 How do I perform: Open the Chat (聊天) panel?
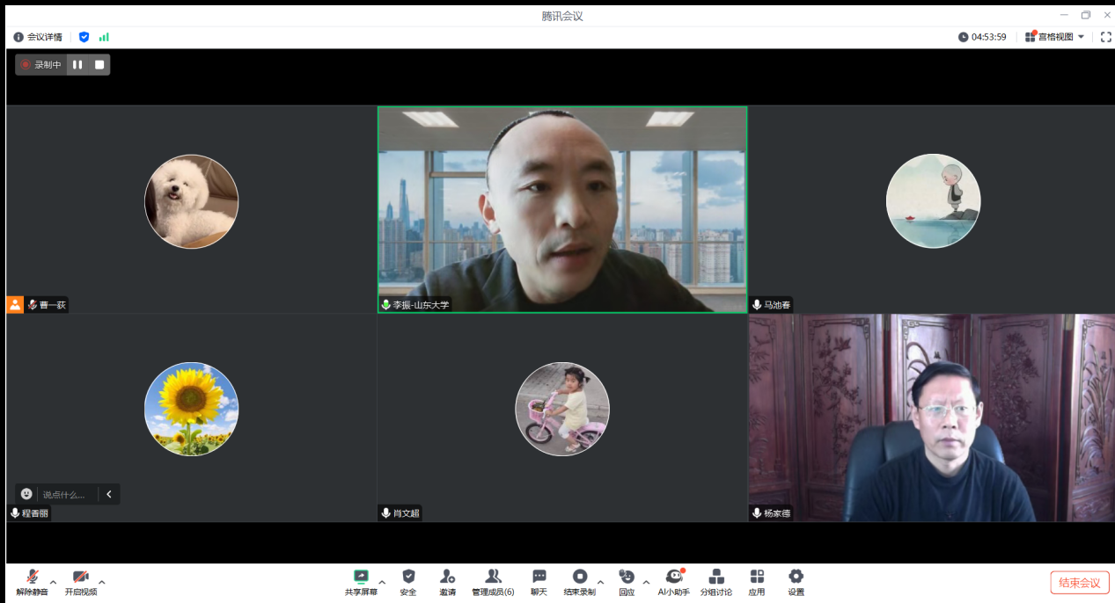[539, 578]
